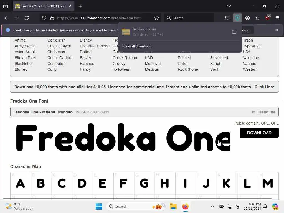Open the Bitmap Pixel category
The height and width of the screenshot is (213, 284).
click(25, 58)
